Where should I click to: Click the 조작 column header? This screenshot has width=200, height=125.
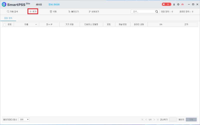click(x=186, y=24)
